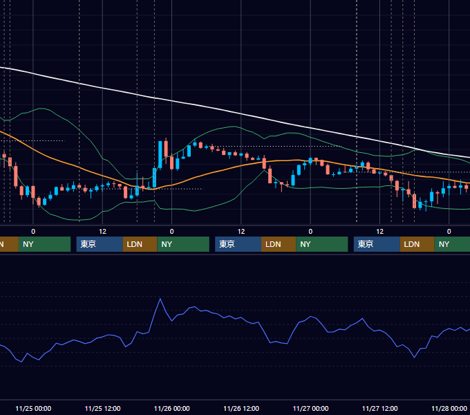Select the LDN session block before 11/28 00:00

(417, 244)
